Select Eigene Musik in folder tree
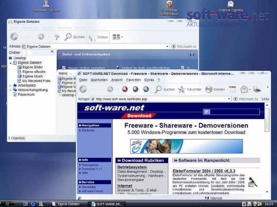 tap(33, 76)
